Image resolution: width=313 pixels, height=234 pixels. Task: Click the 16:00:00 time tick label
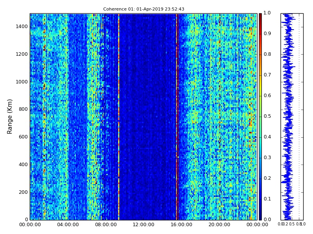click(182, 225)
